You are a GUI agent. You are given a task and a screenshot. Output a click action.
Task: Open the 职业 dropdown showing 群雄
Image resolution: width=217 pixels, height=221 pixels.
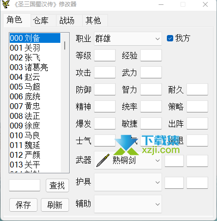click(128, 38)
